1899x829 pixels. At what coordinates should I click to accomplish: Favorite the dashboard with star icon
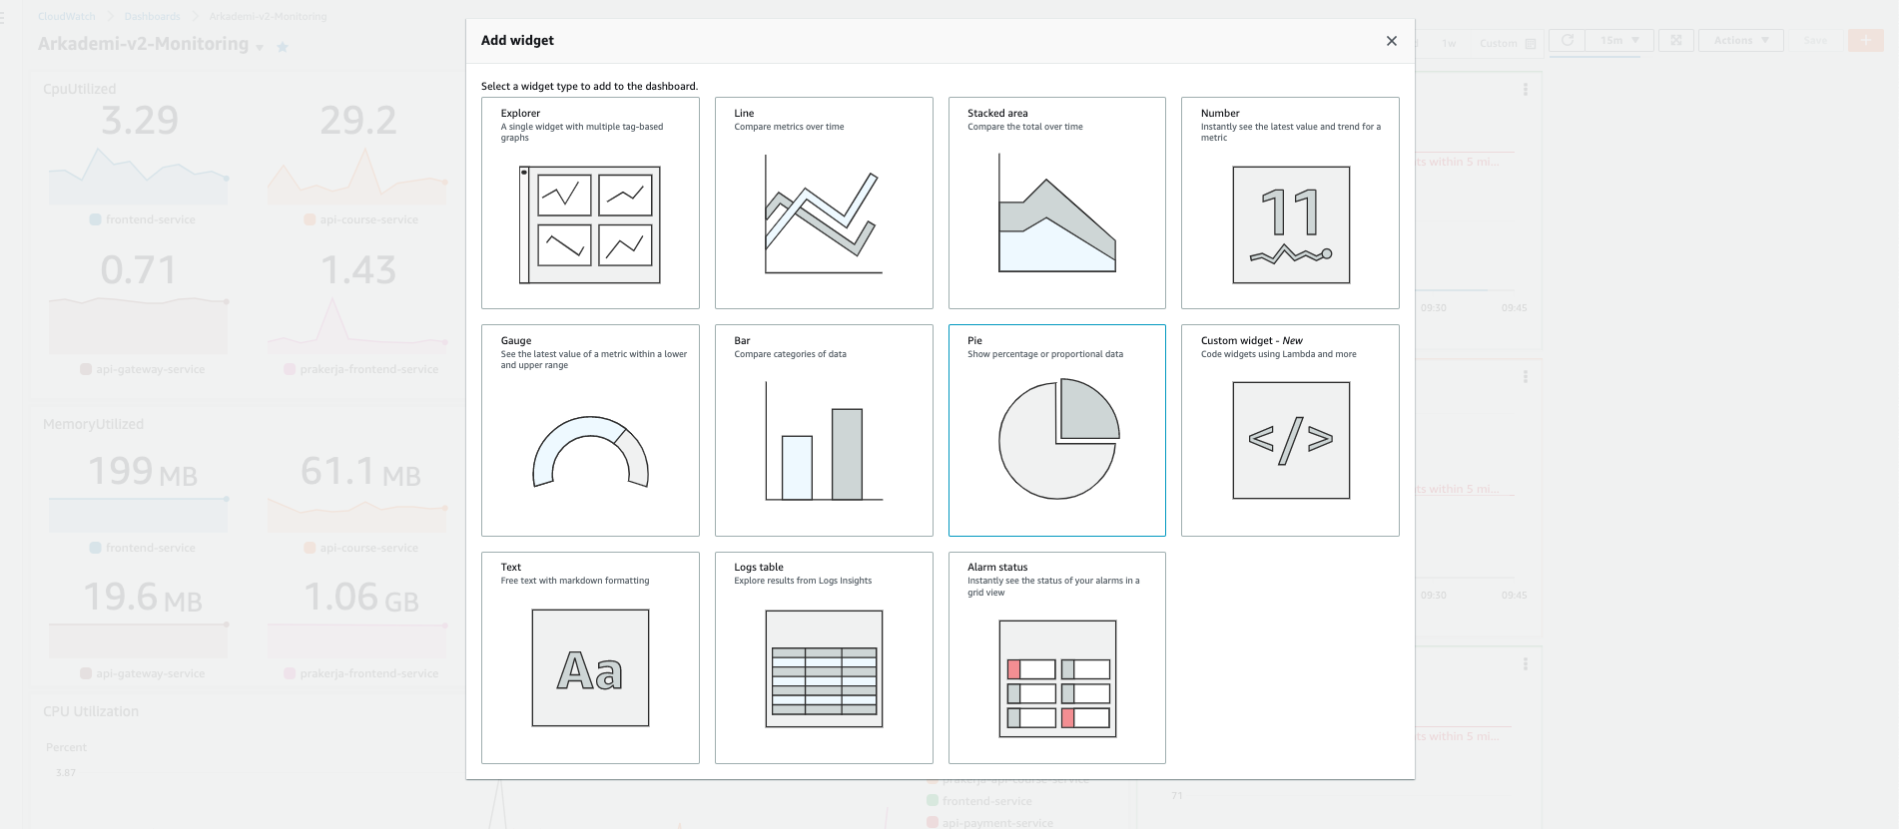[283, 47]
